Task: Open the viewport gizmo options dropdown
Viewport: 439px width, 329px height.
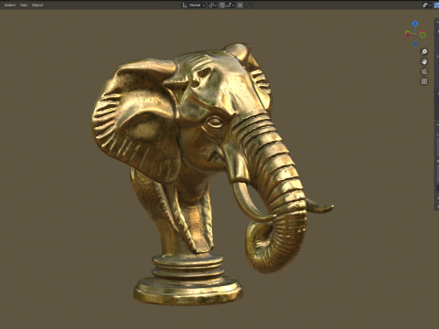Action: point(427,5)
